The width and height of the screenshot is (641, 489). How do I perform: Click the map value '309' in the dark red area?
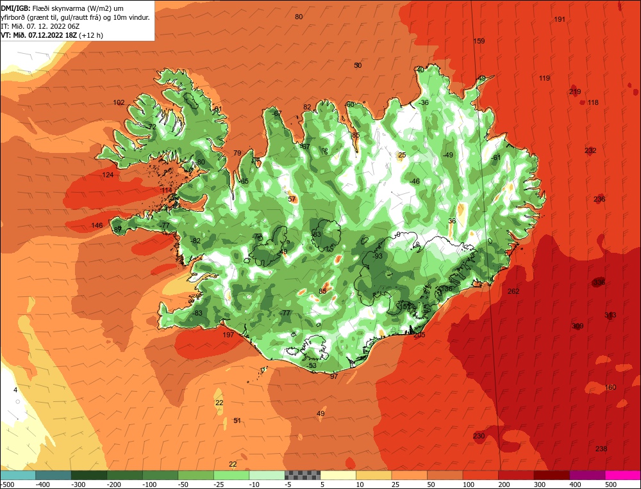(578, 326)
